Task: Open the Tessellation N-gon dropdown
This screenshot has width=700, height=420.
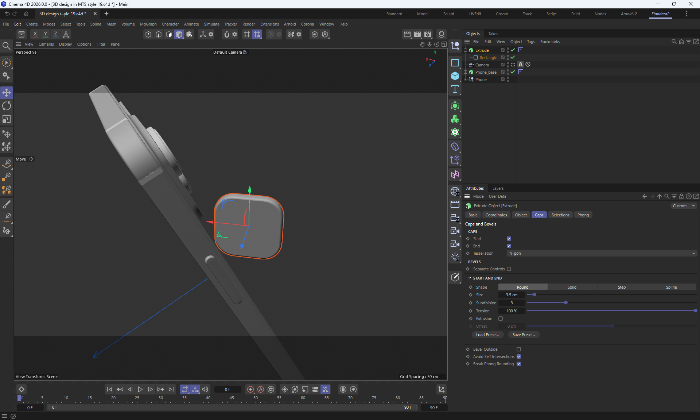Action: (602, 253)
